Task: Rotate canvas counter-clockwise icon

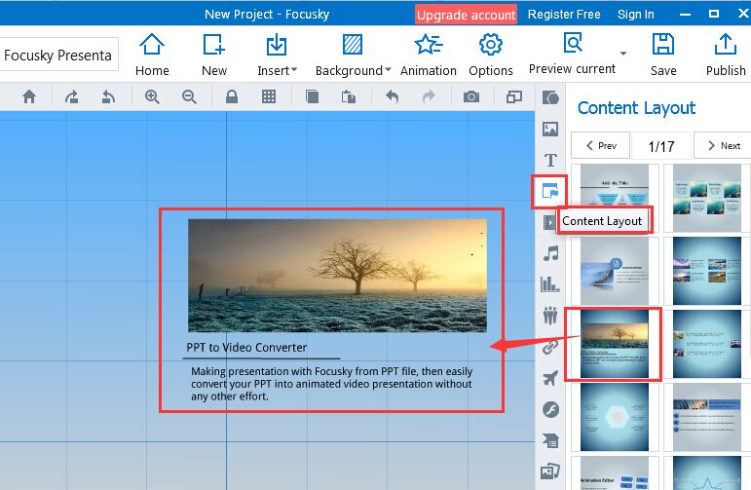Action: pos(109,96)
